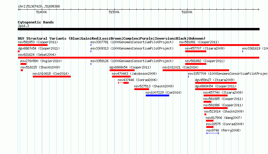The height and width of the screenshot is (154, 268).
Task: Open esv3359126 variant label
Action: click(132, 61)
